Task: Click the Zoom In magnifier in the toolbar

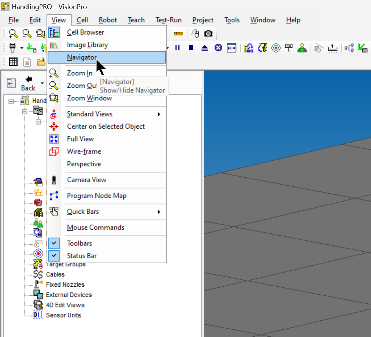Action: (13, 34)
